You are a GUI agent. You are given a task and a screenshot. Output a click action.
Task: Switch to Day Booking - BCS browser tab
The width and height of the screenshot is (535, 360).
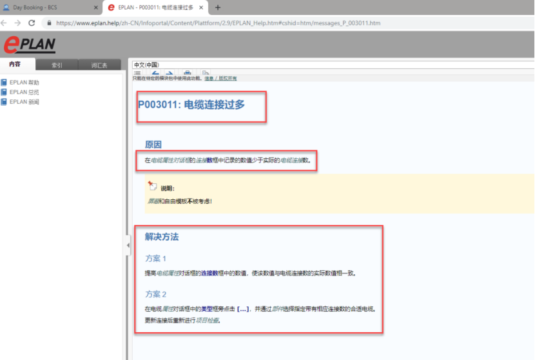pyautogui.click(x=50, y=8)
